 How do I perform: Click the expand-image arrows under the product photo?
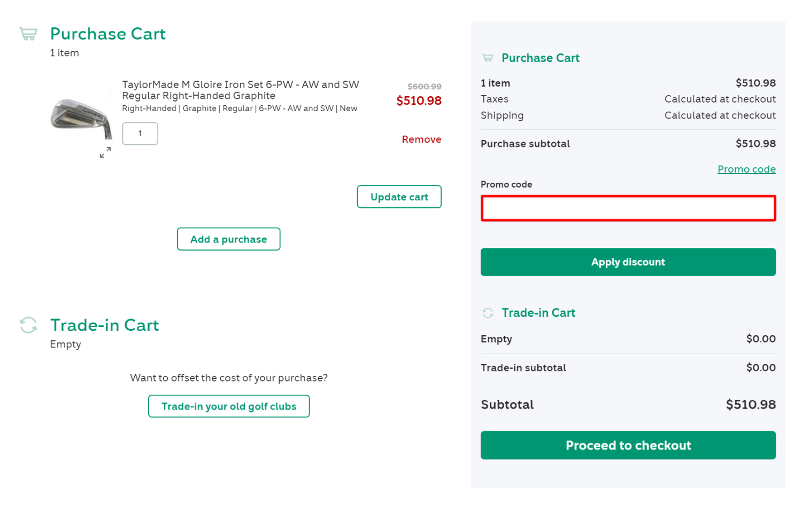(x=105, y=152)
